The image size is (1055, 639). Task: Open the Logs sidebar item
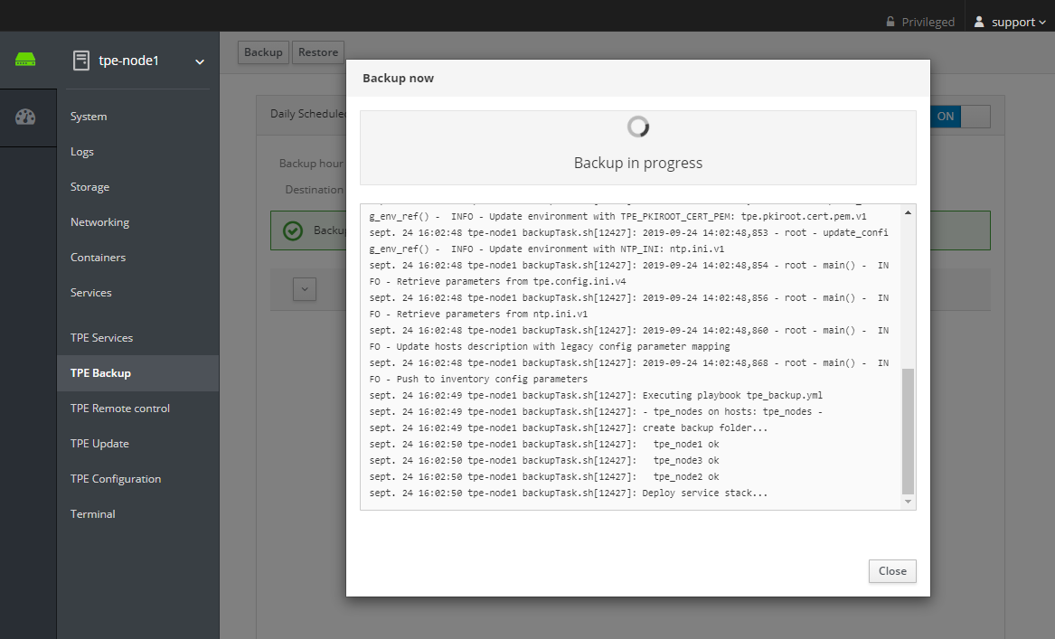click(x=82, y=152)
